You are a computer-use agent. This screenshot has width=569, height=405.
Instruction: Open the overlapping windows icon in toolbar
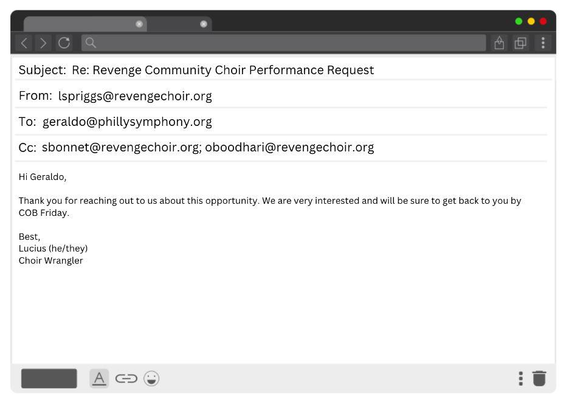520,43
